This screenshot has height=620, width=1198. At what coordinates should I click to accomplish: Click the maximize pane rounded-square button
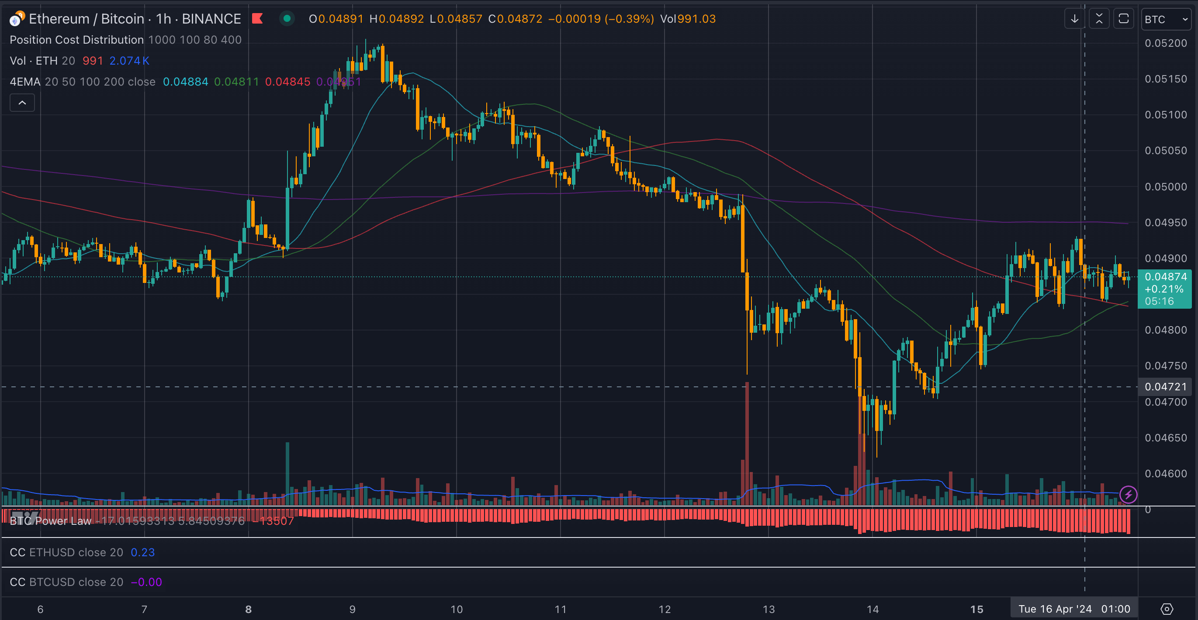[x=1124, y=19]
